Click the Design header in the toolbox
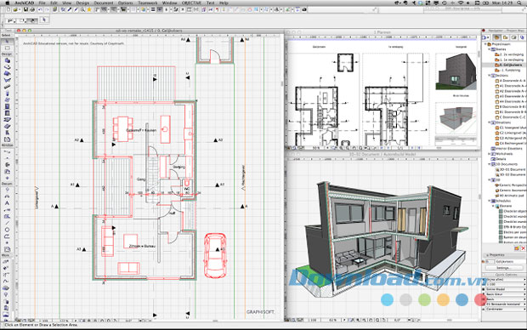 (x=7, y=54)
